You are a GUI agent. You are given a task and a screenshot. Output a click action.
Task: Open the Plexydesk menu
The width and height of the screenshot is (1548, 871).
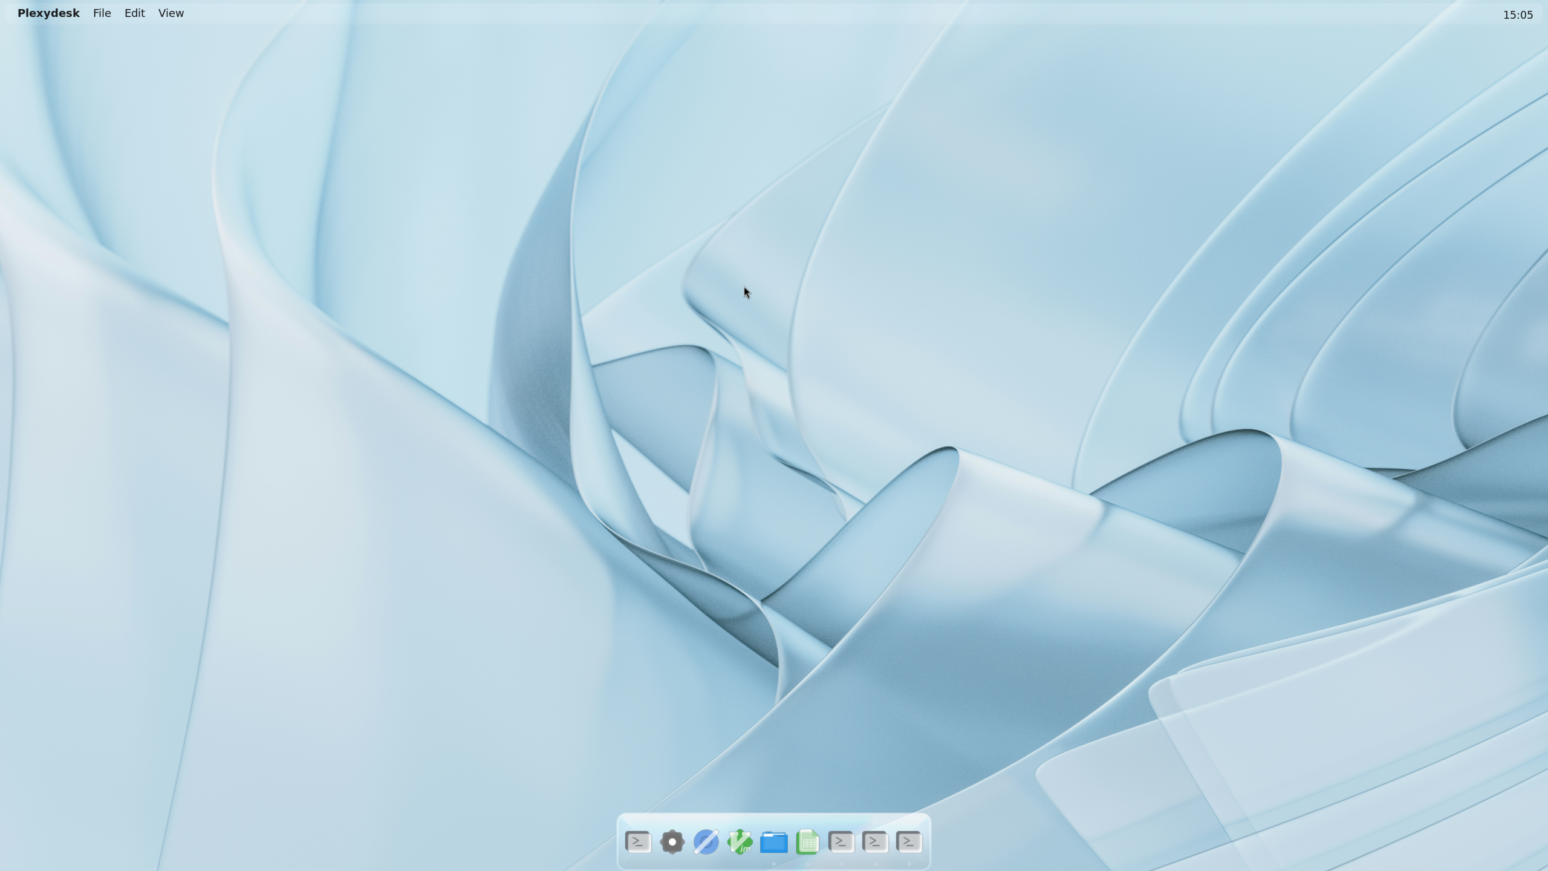pyautogui.click(x=48, y=13)
